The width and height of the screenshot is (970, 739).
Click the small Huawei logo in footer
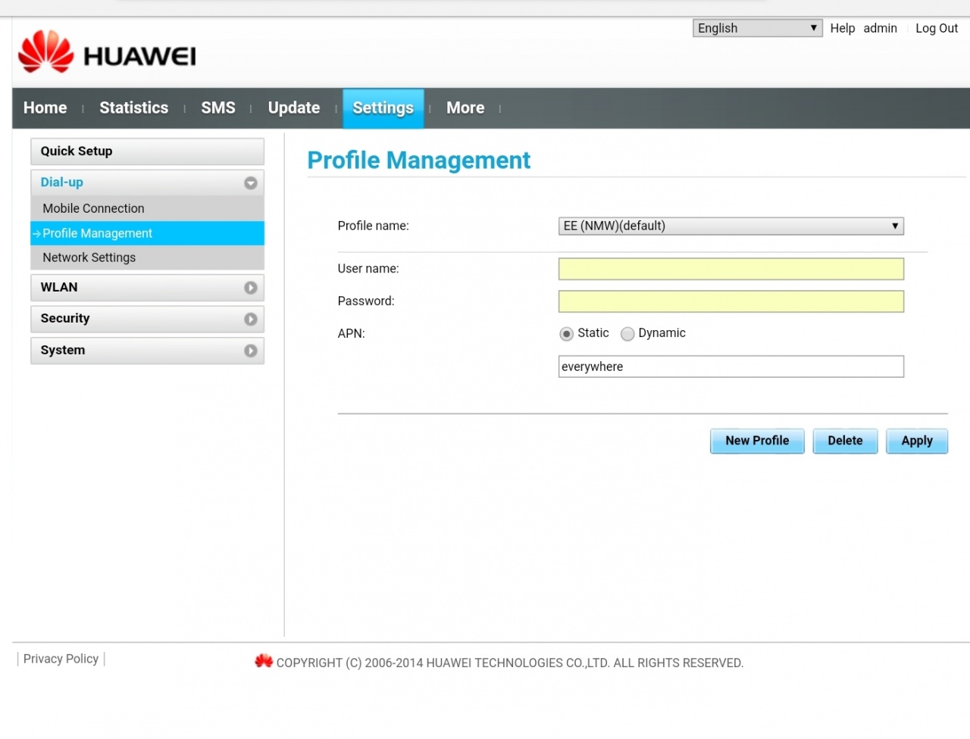coord(264,661)
